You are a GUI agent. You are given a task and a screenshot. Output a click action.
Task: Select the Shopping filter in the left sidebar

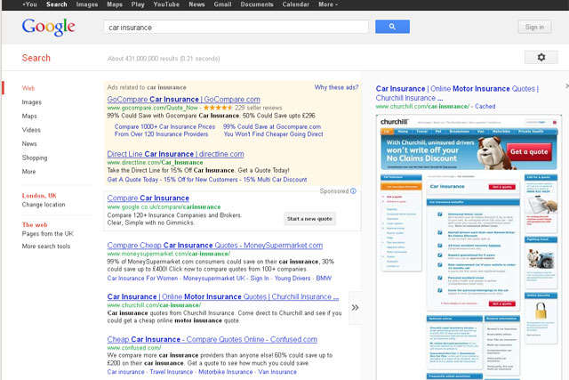point(35,158)
